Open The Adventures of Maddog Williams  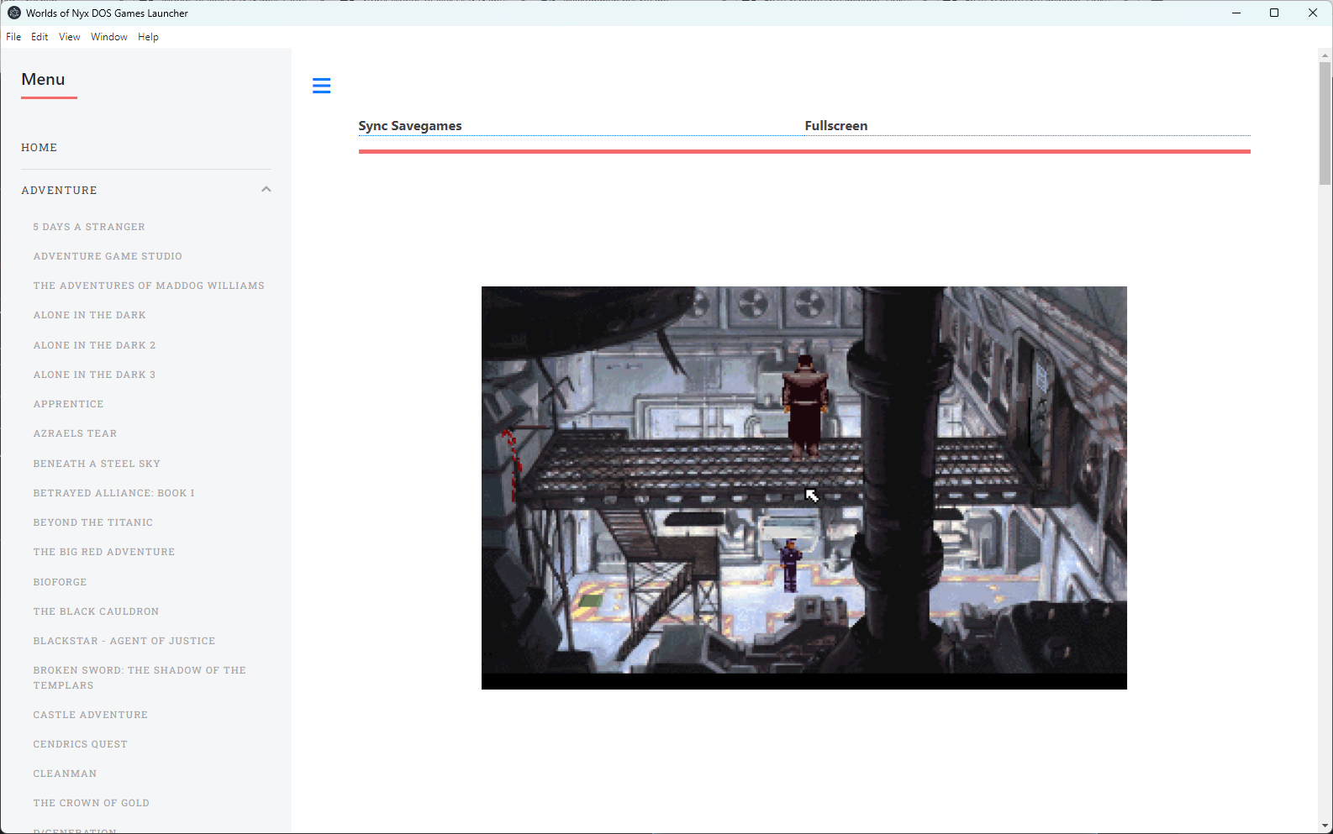click(x=149, y=286)
